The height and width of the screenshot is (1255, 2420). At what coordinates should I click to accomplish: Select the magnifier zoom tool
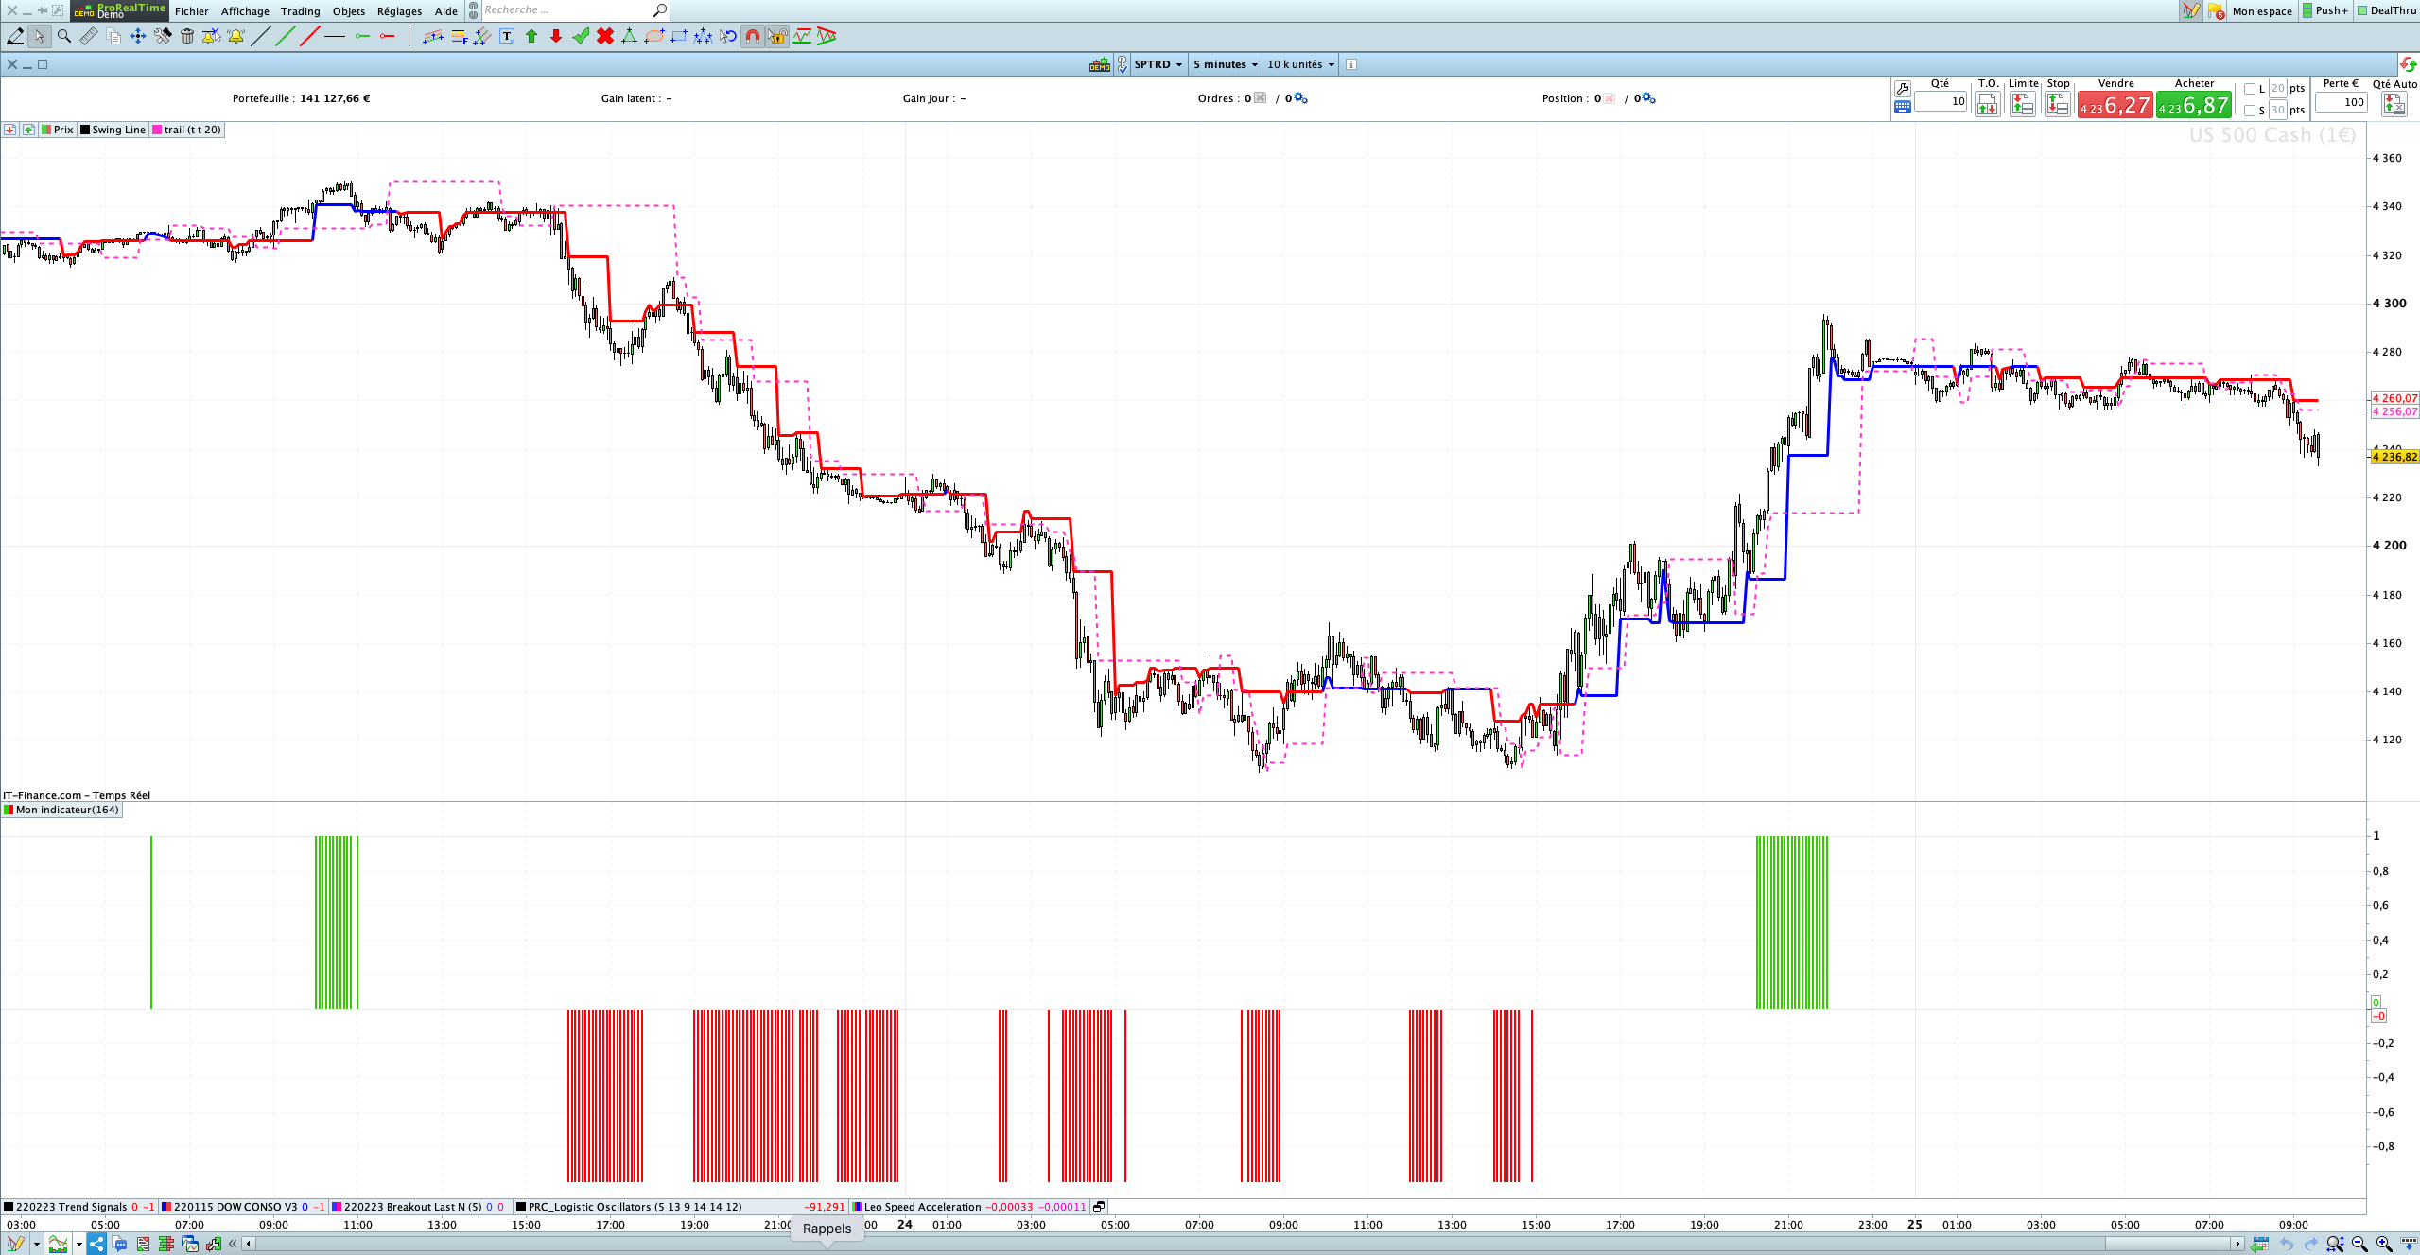[64, 36]
